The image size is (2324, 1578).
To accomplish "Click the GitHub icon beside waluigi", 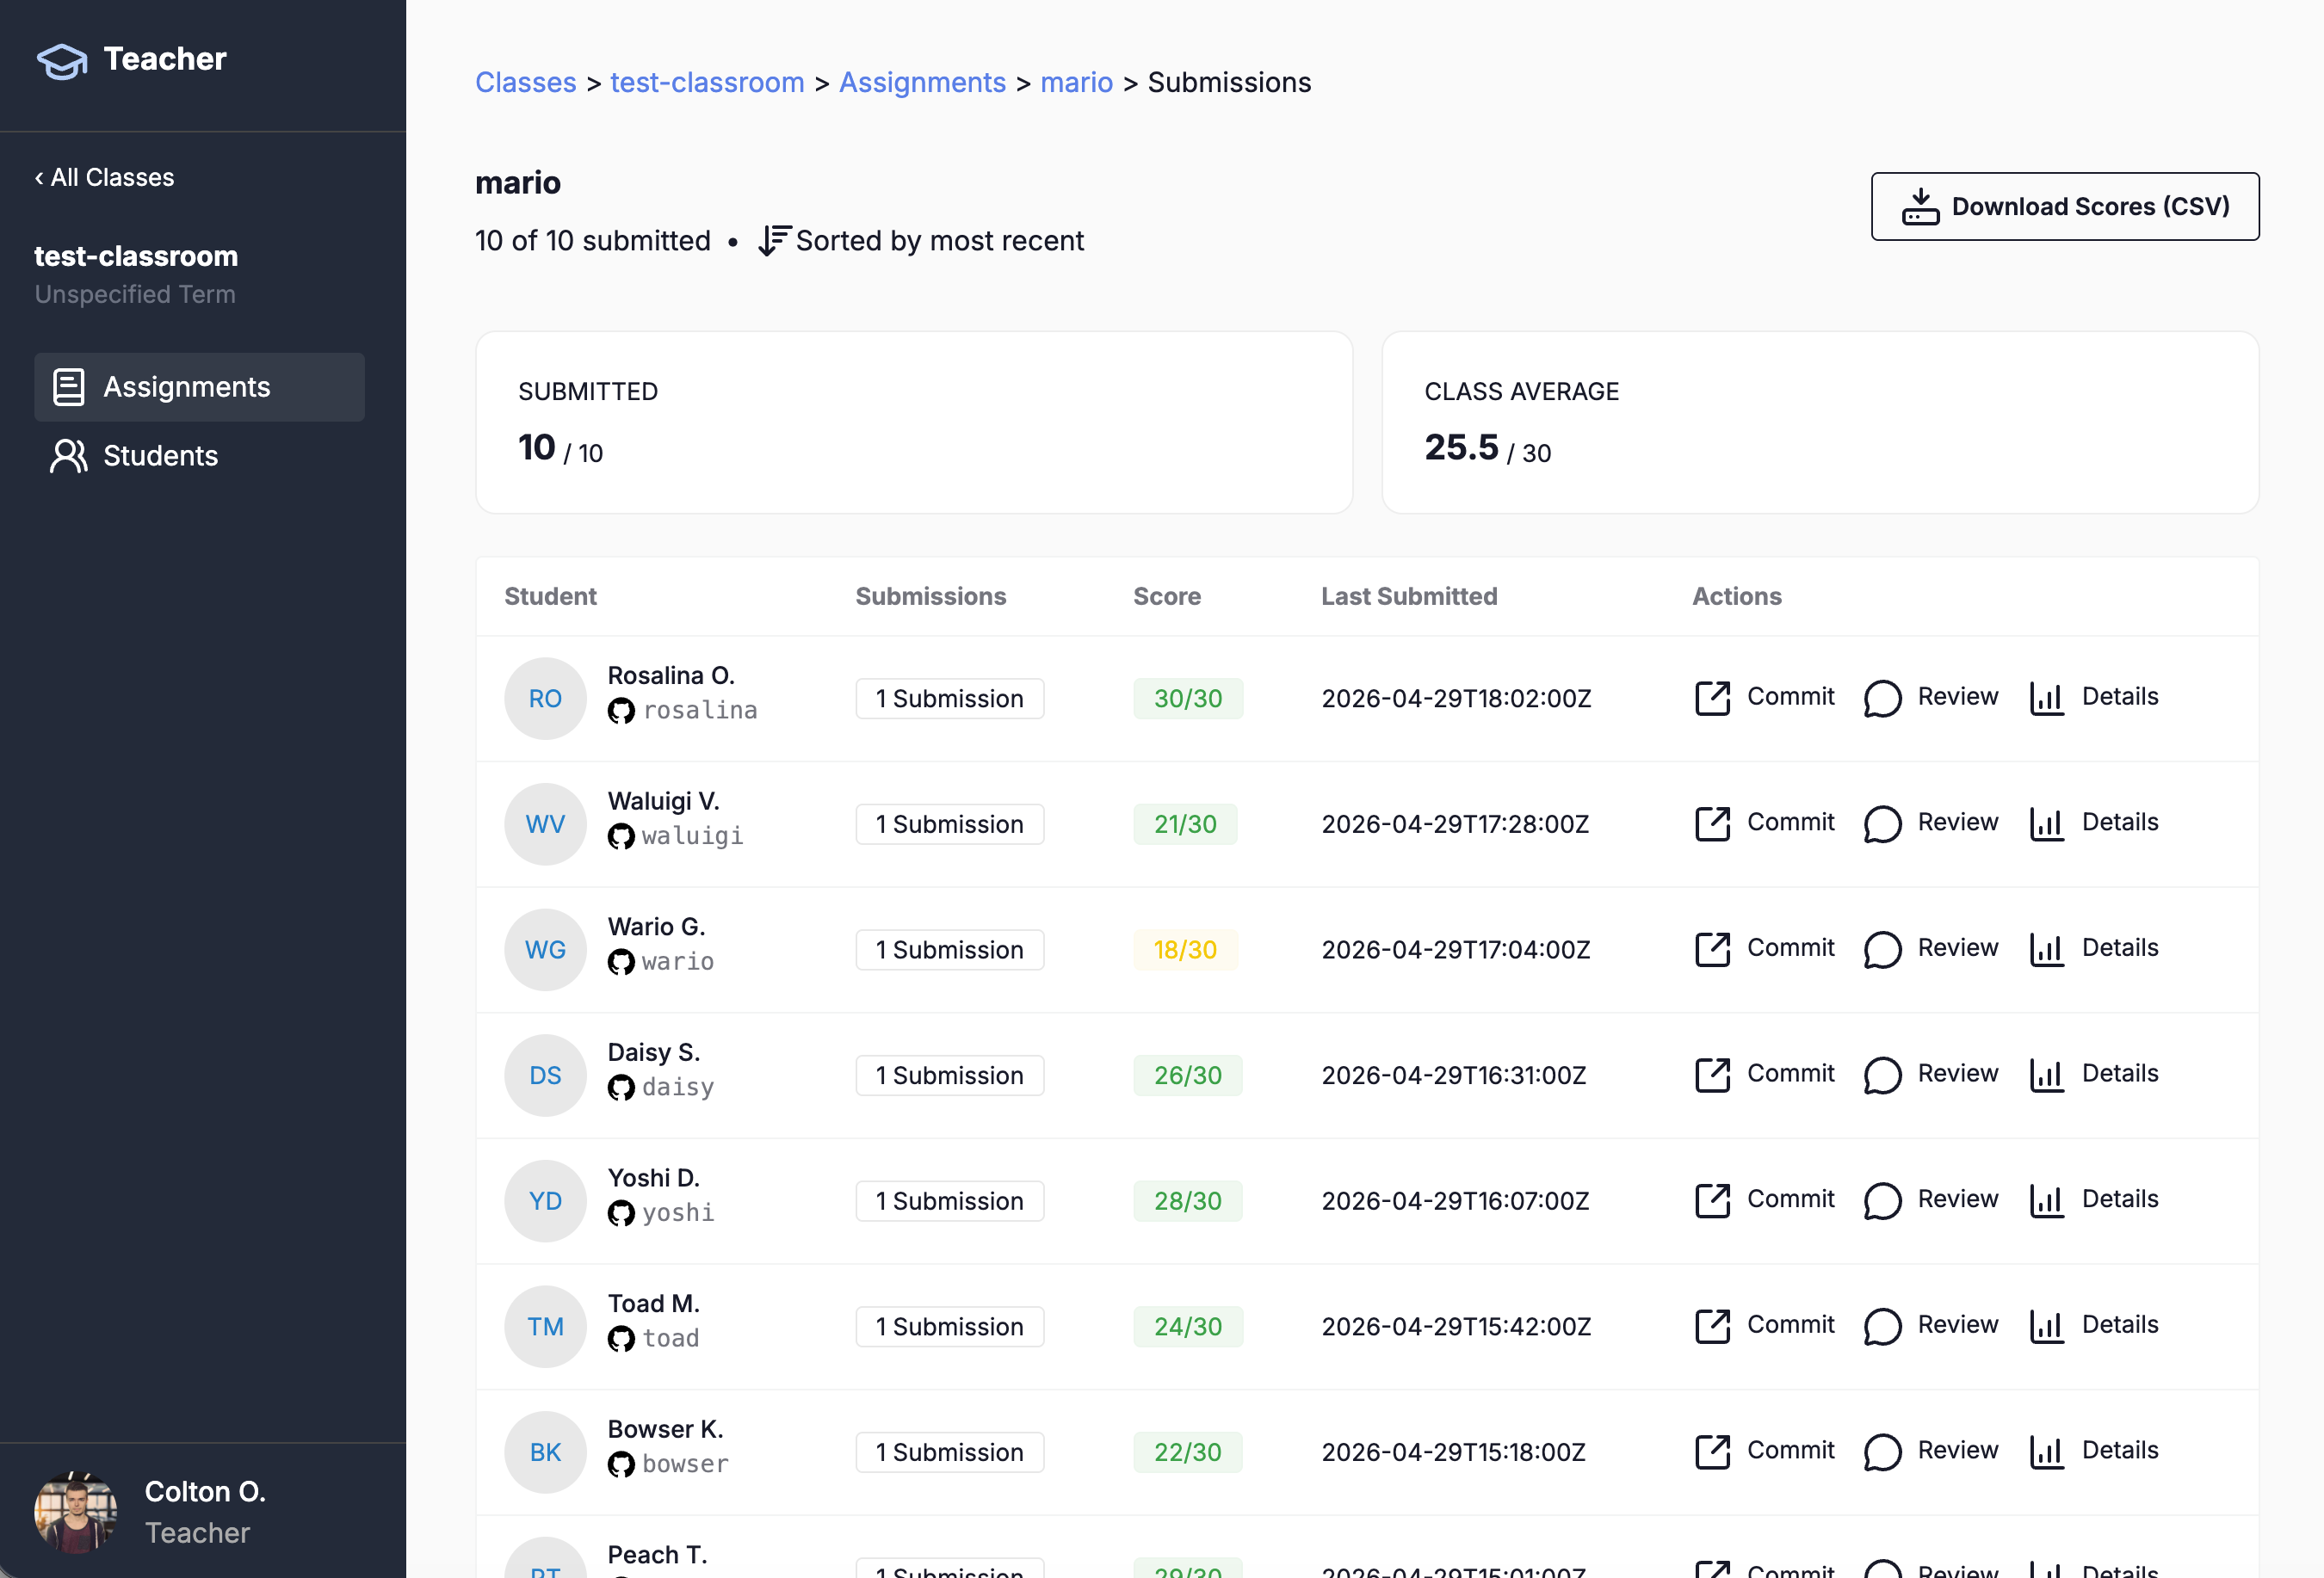I will point(621,836).
